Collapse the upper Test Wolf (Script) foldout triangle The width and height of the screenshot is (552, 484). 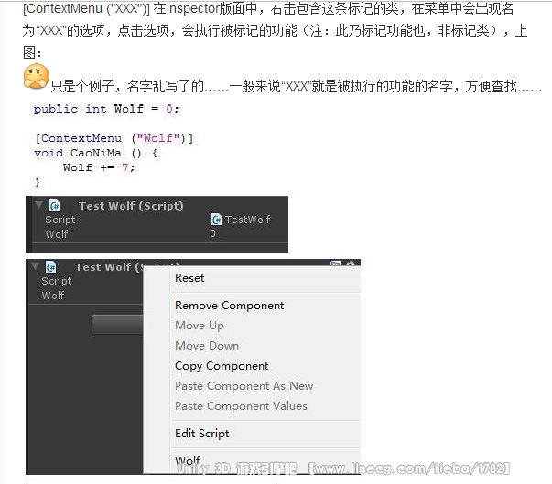click(x=38, y=204)
